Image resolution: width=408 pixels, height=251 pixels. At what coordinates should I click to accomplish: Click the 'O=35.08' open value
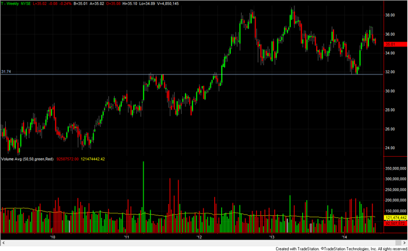click(113, 4)
